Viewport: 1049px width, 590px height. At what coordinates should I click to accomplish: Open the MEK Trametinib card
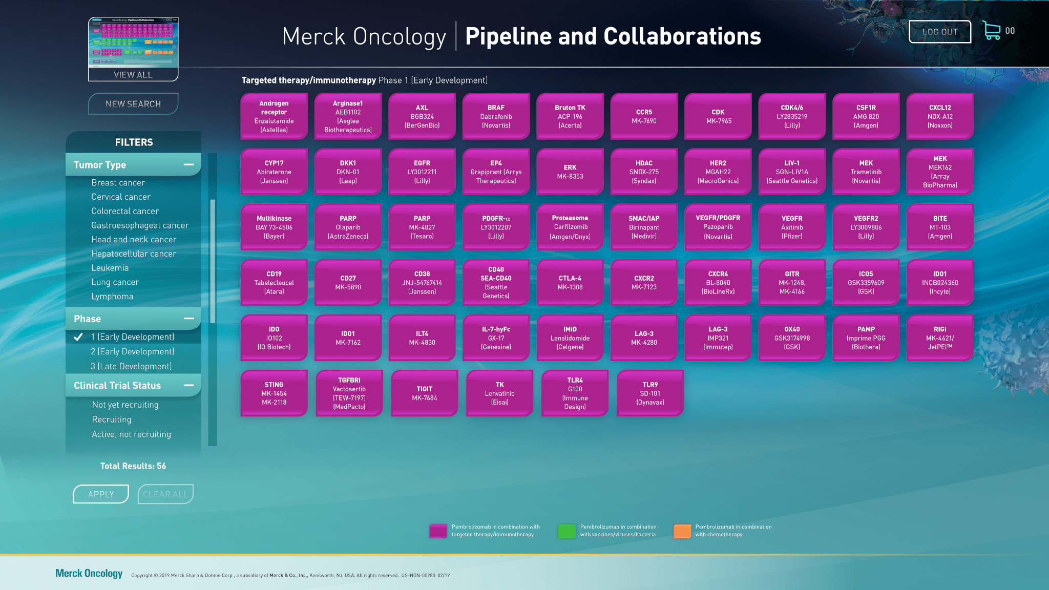coord(866,172)
